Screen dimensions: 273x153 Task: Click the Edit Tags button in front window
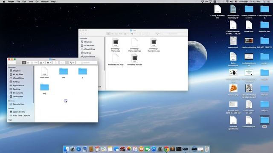62,62
